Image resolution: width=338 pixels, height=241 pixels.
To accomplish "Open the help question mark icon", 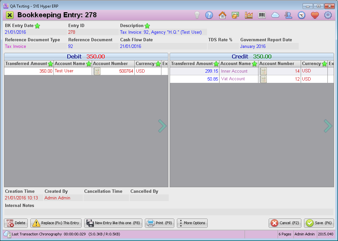I will 209,15.
